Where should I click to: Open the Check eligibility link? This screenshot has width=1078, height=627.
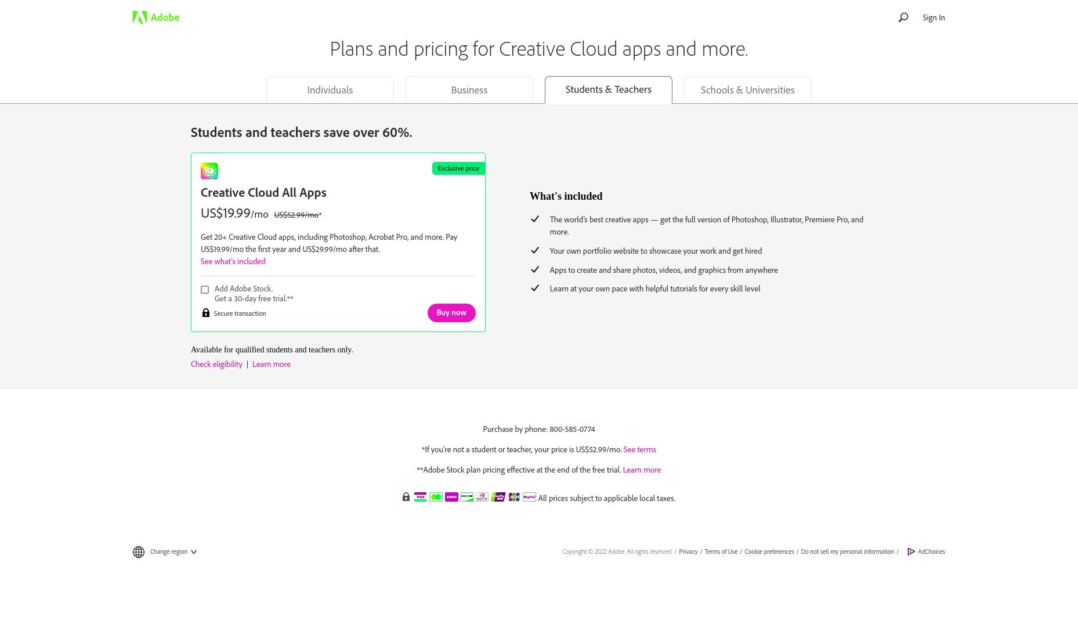[x=216, y=364]
